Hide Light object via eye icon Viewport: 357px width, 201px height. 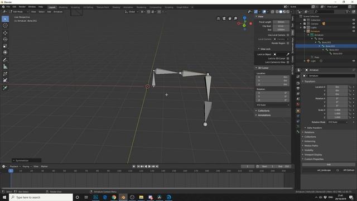(x=354, y=61)
